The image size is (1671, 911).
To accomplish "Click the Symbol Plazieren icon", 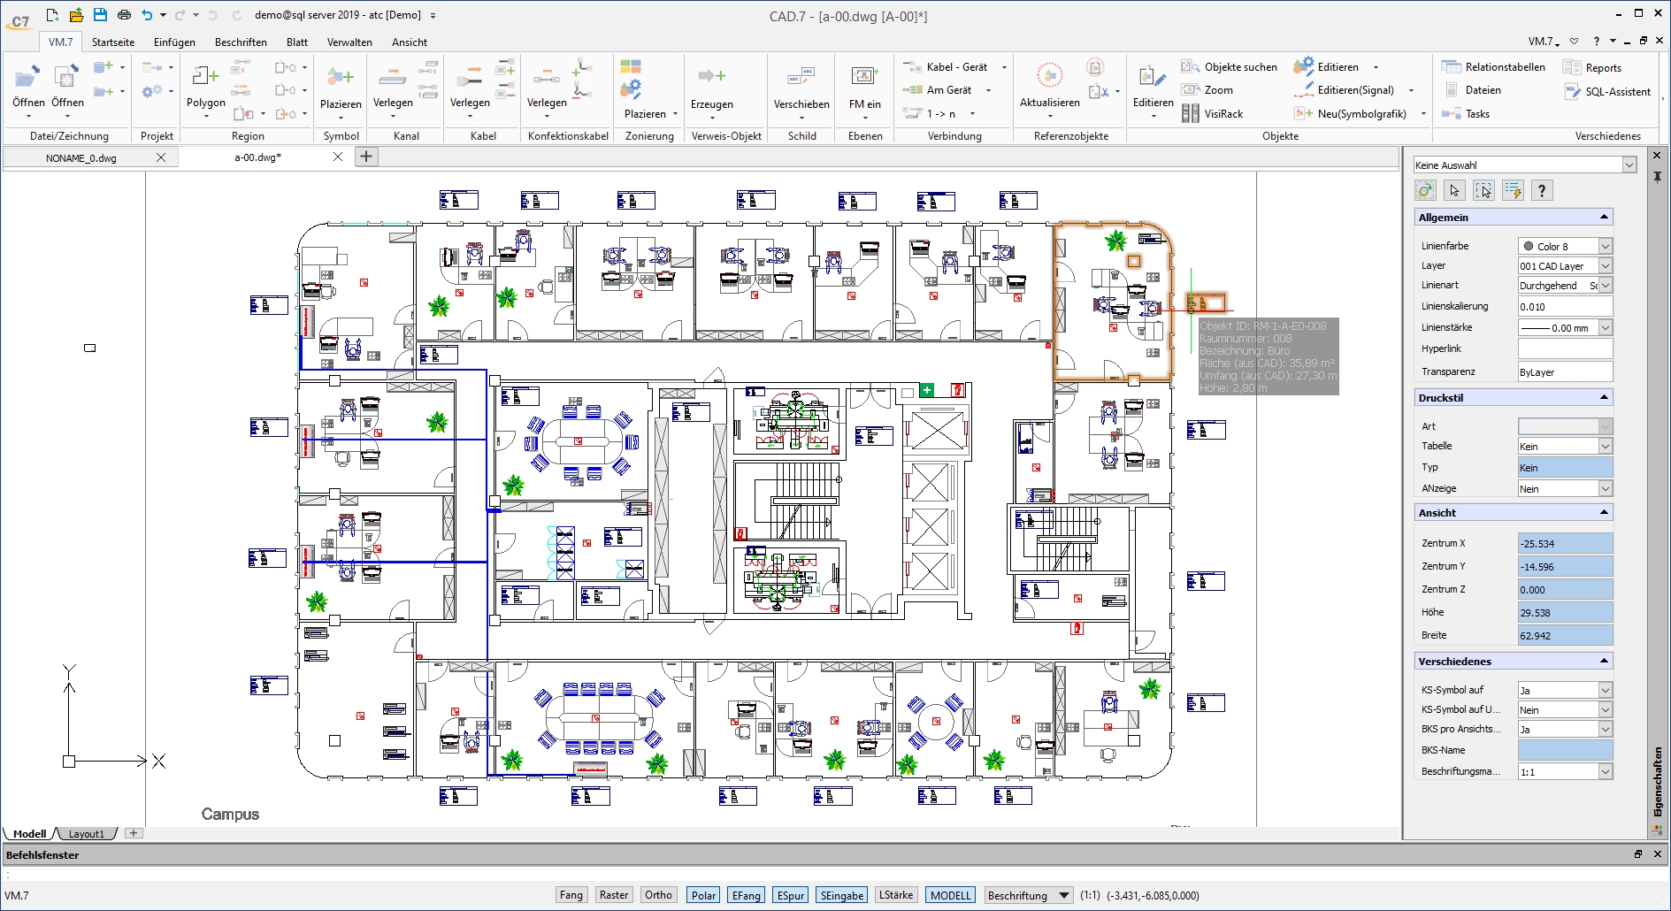I will pos(340,77).
